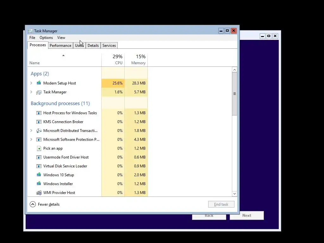Click the WMI Provider Host icon
Screen dimensions: 324x243
coord(39,193)
